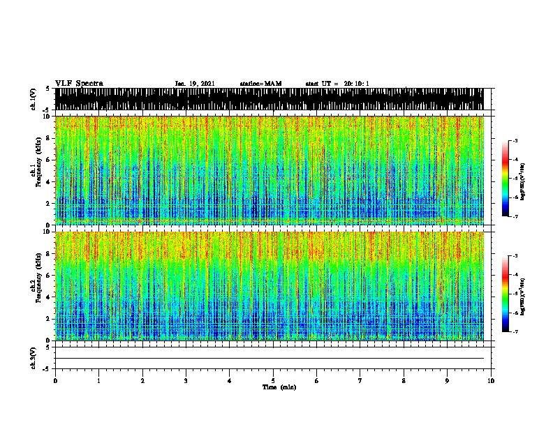Viewport: 553px width, 427px height.
Task: Click the time axis tick label "3"
Action: [x=186, y=381]
